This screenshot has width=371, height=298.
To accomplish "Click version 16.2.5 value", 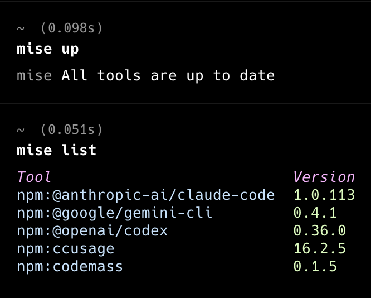I will [x=320, y=248].
